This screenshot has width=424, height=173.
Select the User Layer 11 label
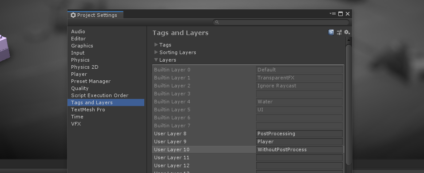pyautogui.click(x=172, y=157)
